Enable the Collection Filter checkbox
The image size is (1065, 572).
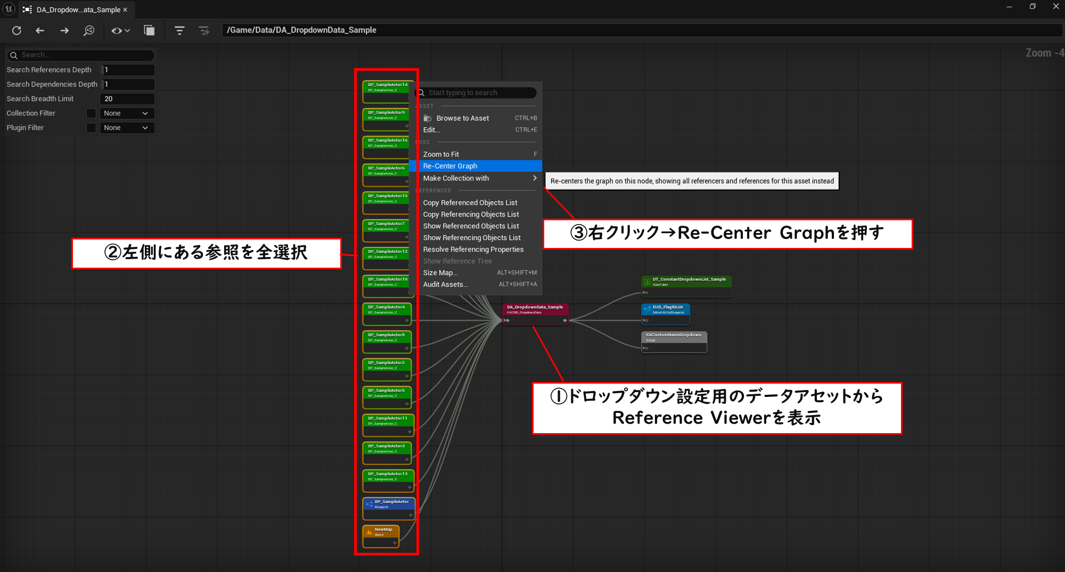tap(91, 113)
